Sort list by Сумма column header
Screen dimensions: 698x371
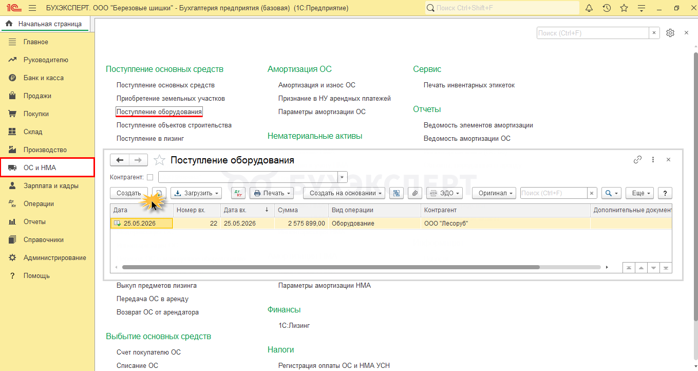click(301, 210)
